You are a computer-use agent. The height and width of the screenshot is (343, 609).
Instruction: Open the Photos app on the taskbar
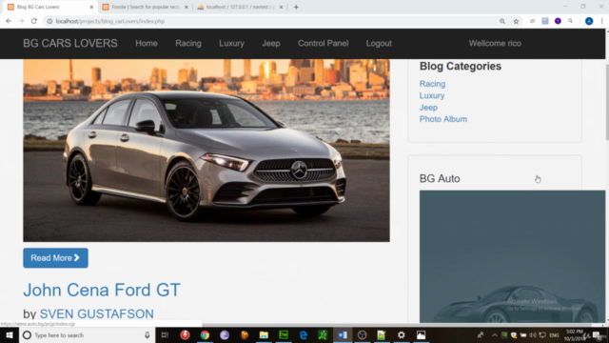tap(421, 334)
